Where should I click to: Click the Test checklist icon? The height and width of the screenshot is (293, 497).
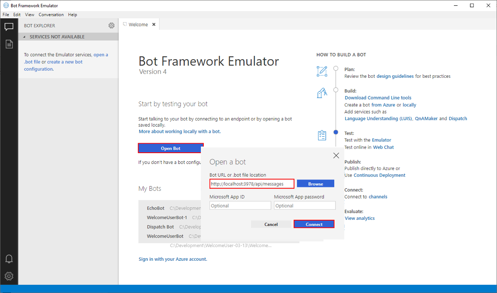322,135
